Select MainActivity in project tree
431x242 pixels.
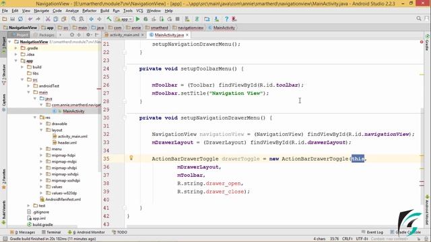[73, 111]
